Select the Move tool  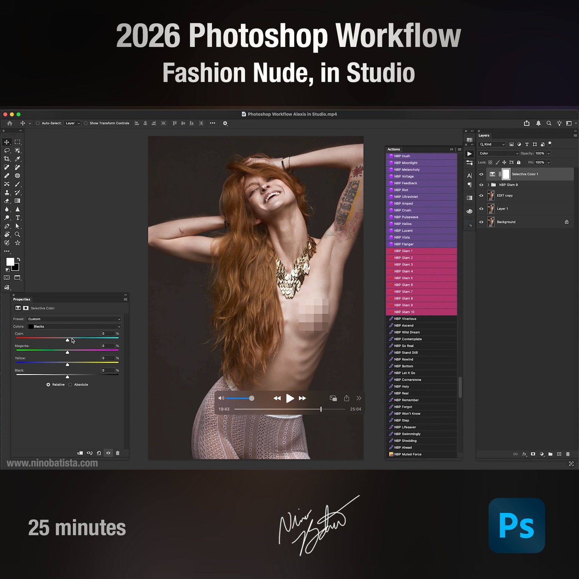click(x=7, y=141)
